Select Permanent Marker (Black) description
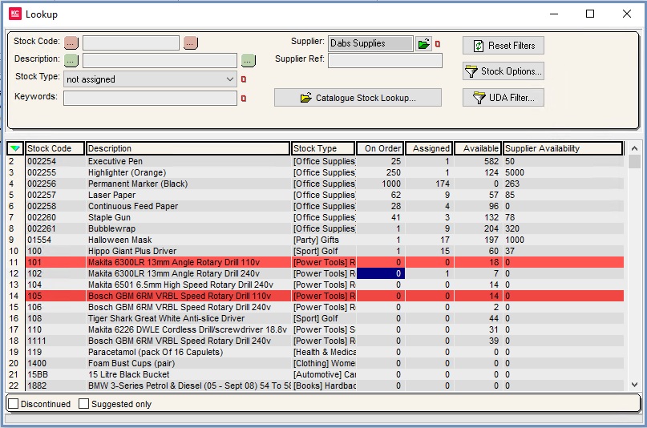Screen dimensions: 647x428 point(138,184)
